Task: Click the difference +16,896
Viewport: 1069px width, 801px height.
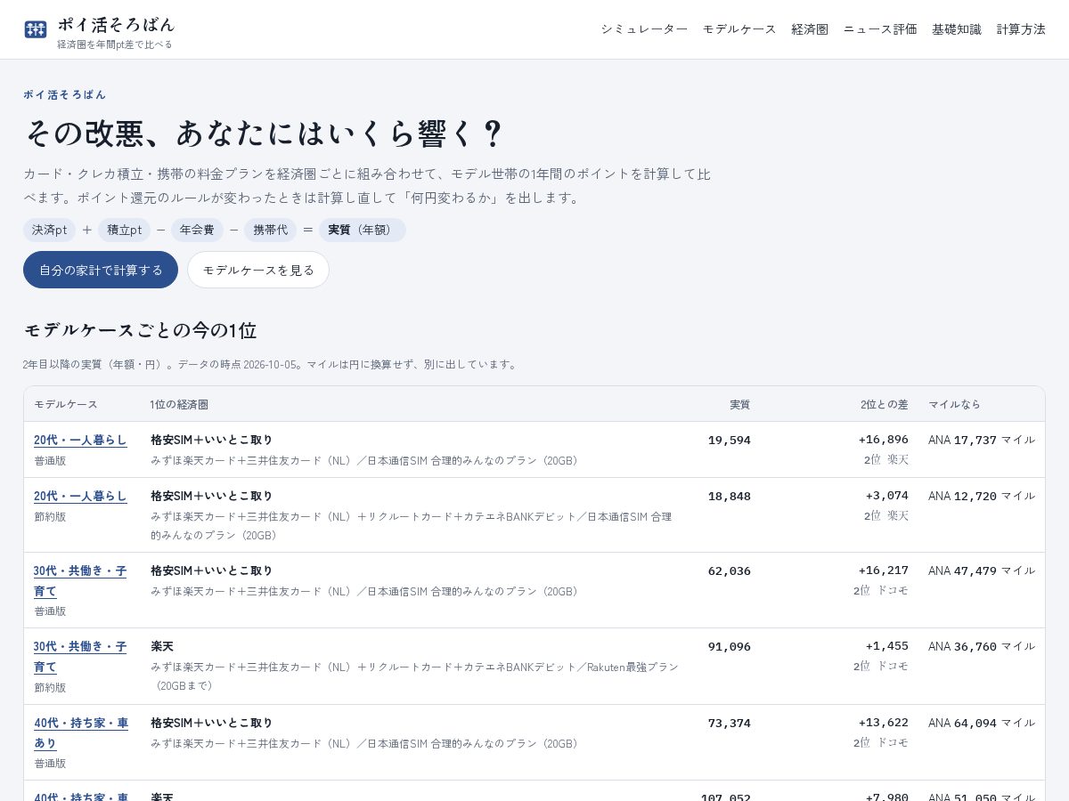Action: [x=884, y=440]
